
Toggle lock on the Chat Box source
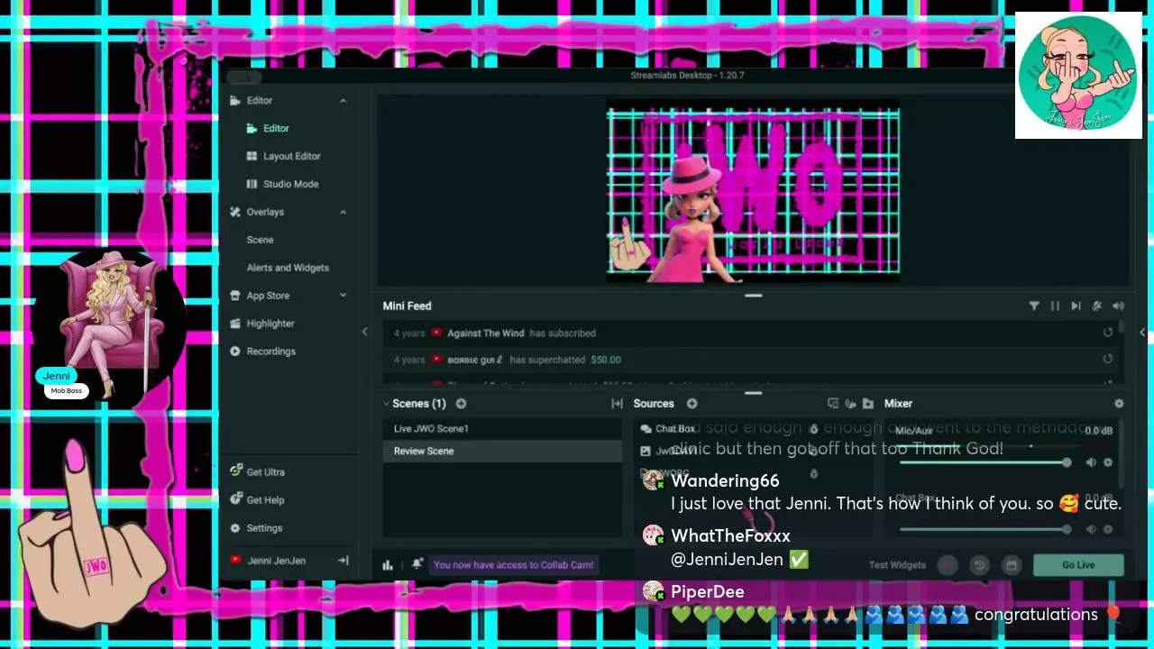[813, 429]
